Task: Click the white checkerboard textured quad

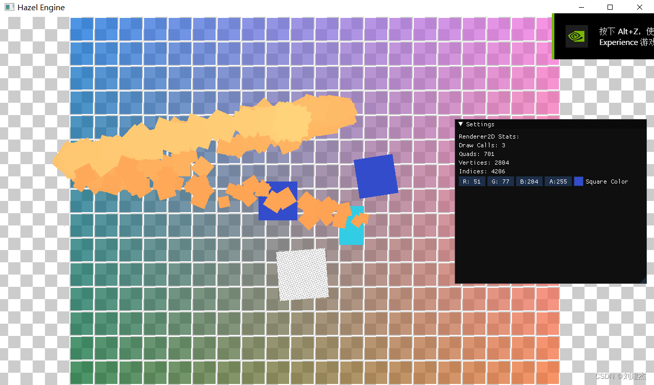Action: [302, 275]
